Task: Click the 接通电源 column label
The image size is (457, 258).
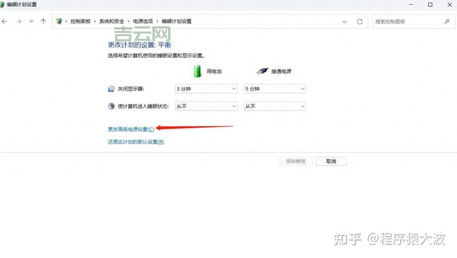Action: (x=281, y=71)
